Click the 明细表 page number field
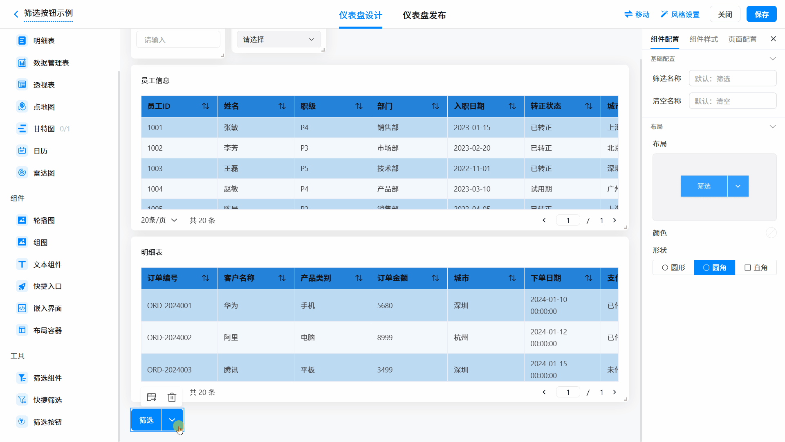The width and height of the screenshot is (785, 442). click(568, 392)
